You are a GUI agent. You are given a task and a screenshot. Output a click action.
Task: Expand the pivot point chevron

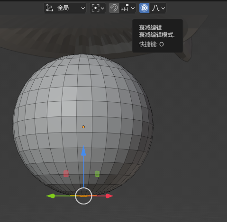103,8
